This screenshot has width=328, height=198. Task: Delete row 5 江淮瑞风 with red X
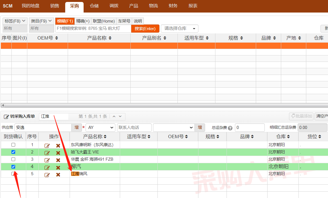58,175
